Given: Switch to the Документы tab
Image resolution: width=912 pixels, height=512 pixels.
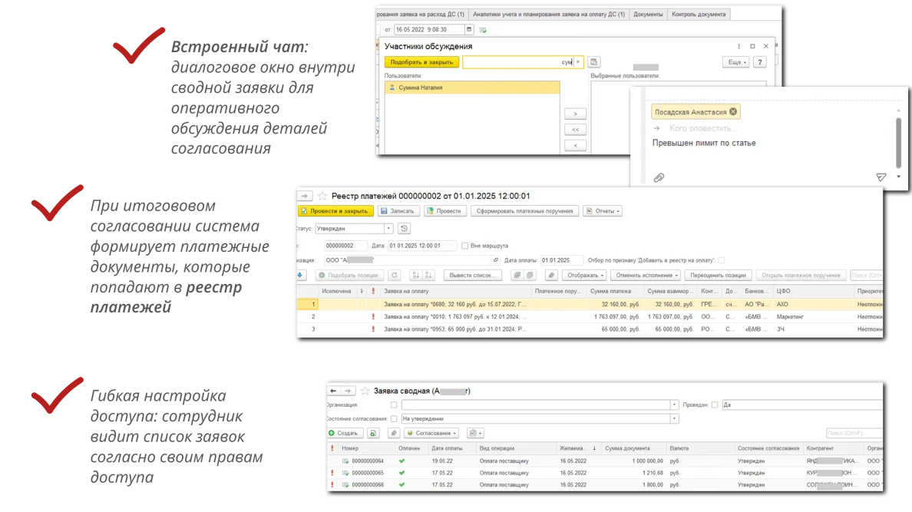Looking at the screenshot, I should point(648,14).
